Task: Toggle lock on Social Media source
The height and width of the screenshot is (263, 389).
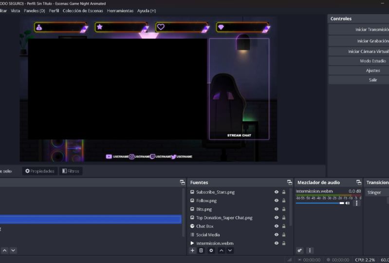Action: pyautogui.click(x=283, y=235)
